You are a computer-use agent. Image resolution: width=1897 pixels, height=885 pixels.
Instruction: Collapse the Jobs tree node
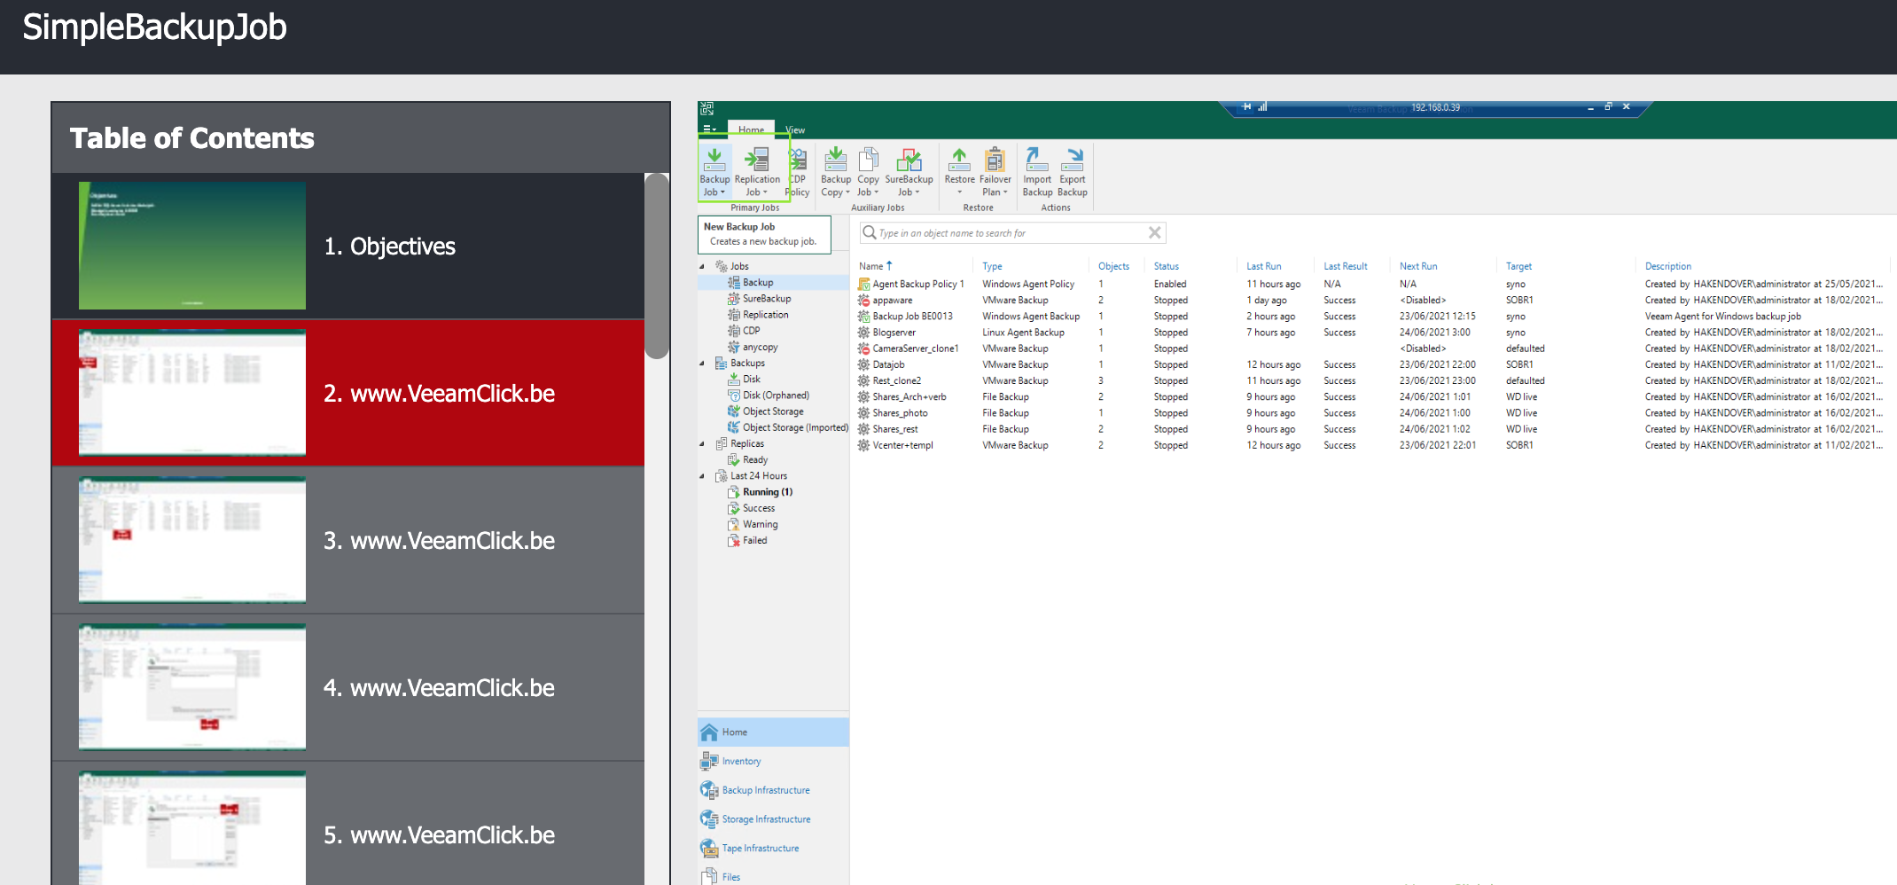pos(704,265)
